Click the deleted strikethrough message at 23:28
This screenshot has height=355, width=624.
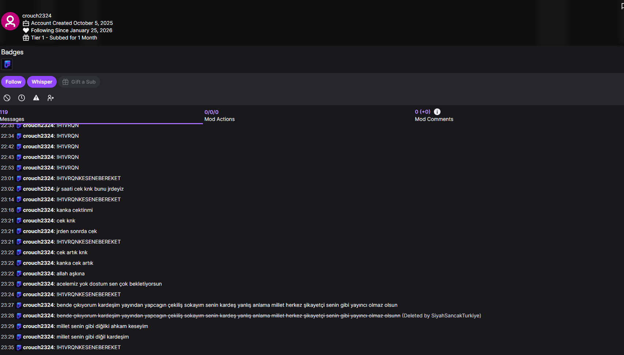point(228,316)
